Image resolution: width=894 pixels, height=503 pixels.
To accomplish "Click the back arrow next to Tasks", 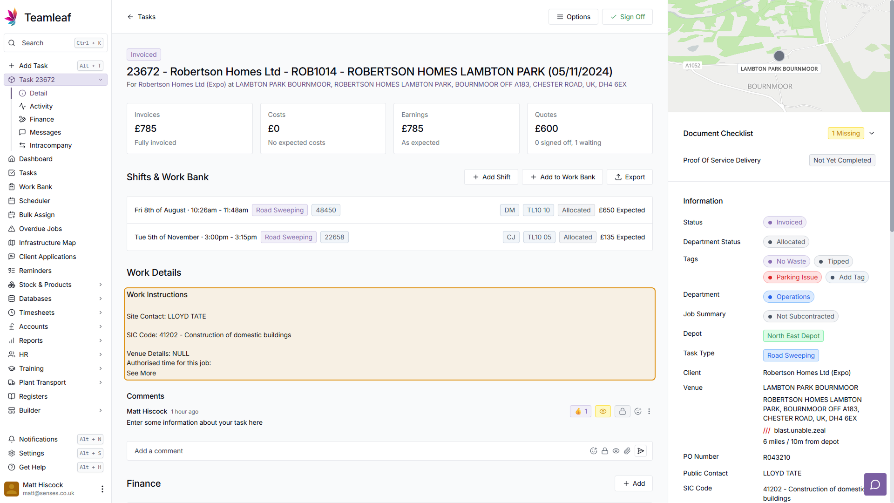I will pos(130,17).
